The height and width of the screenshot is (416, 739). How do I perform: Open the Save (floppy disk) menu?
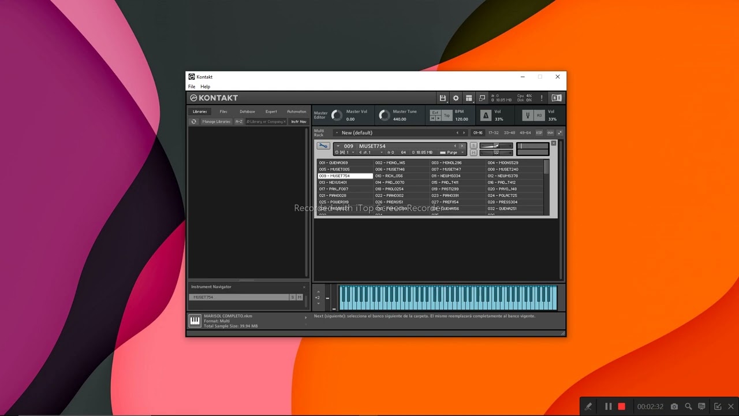pos(443,98)
